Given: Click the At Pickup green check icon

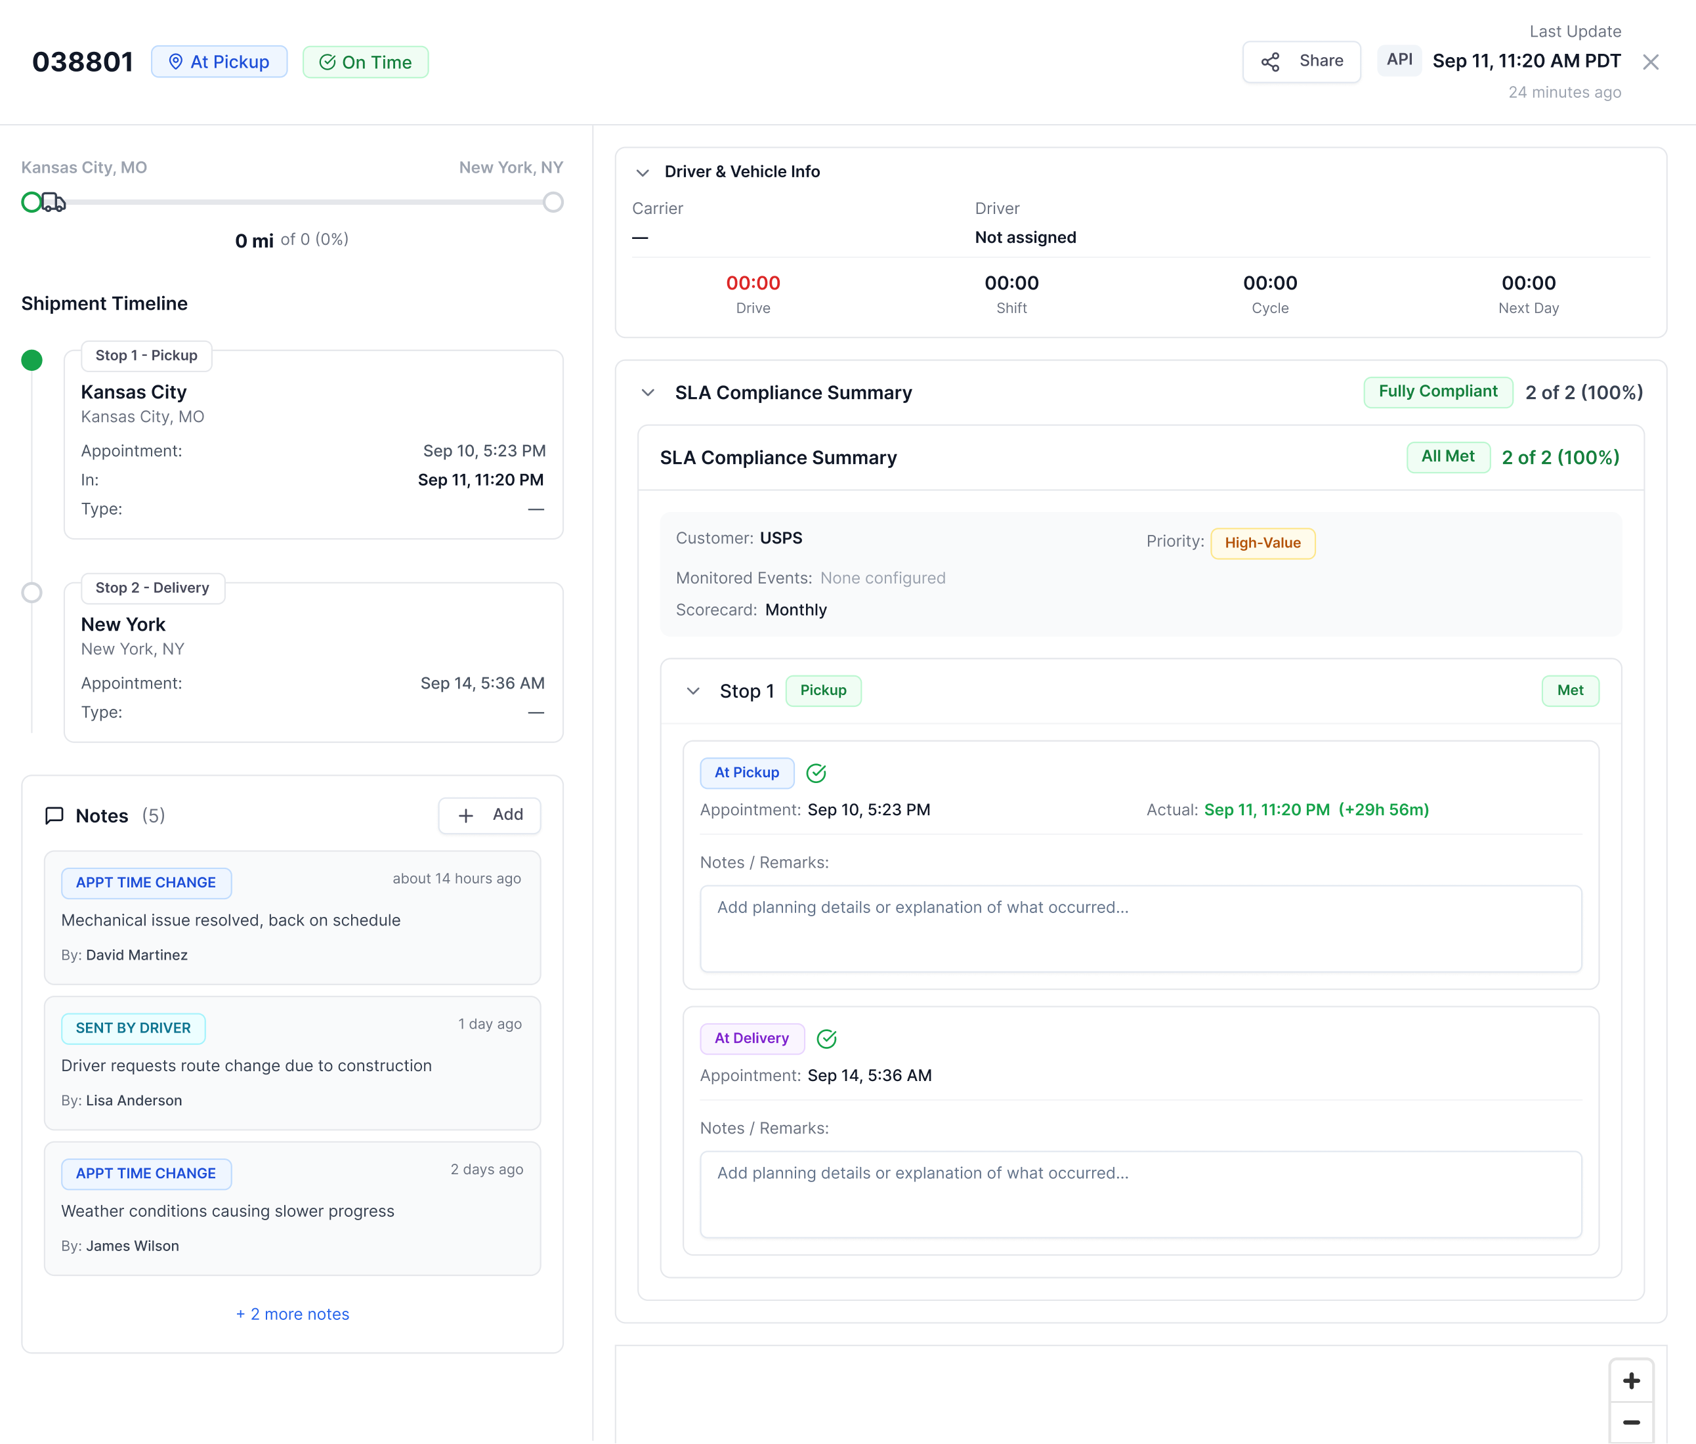Looking at the screenshot, I should (x=816, y=773).
